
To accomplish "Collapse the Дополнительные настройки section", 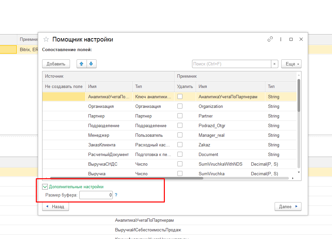I will (45, 187).
